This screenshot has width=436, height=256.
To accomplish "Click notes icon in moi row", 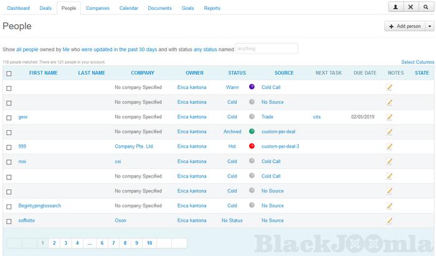I will point(389,161).
